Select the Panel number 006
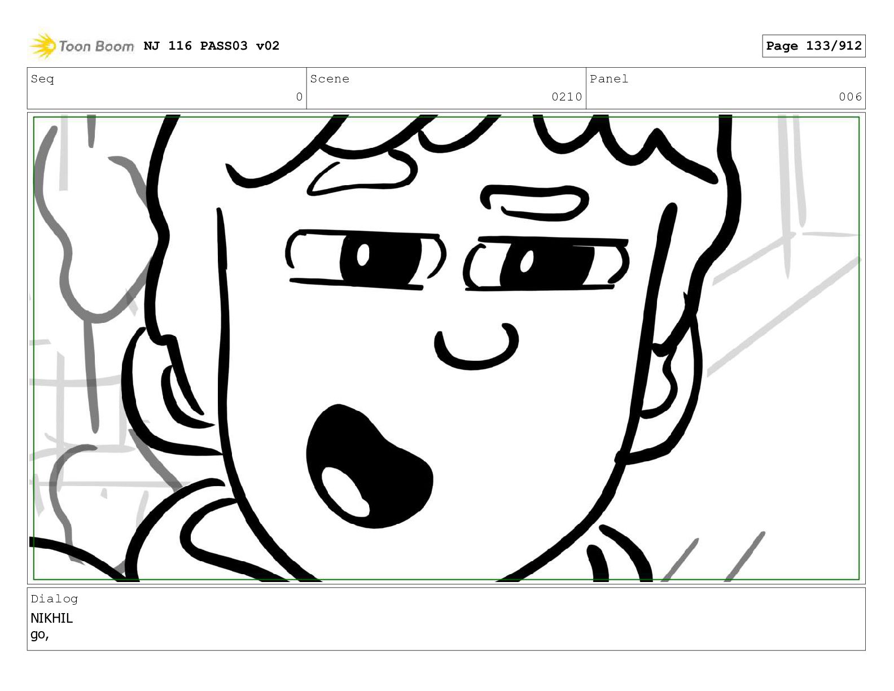 click(x=850, y=97)
